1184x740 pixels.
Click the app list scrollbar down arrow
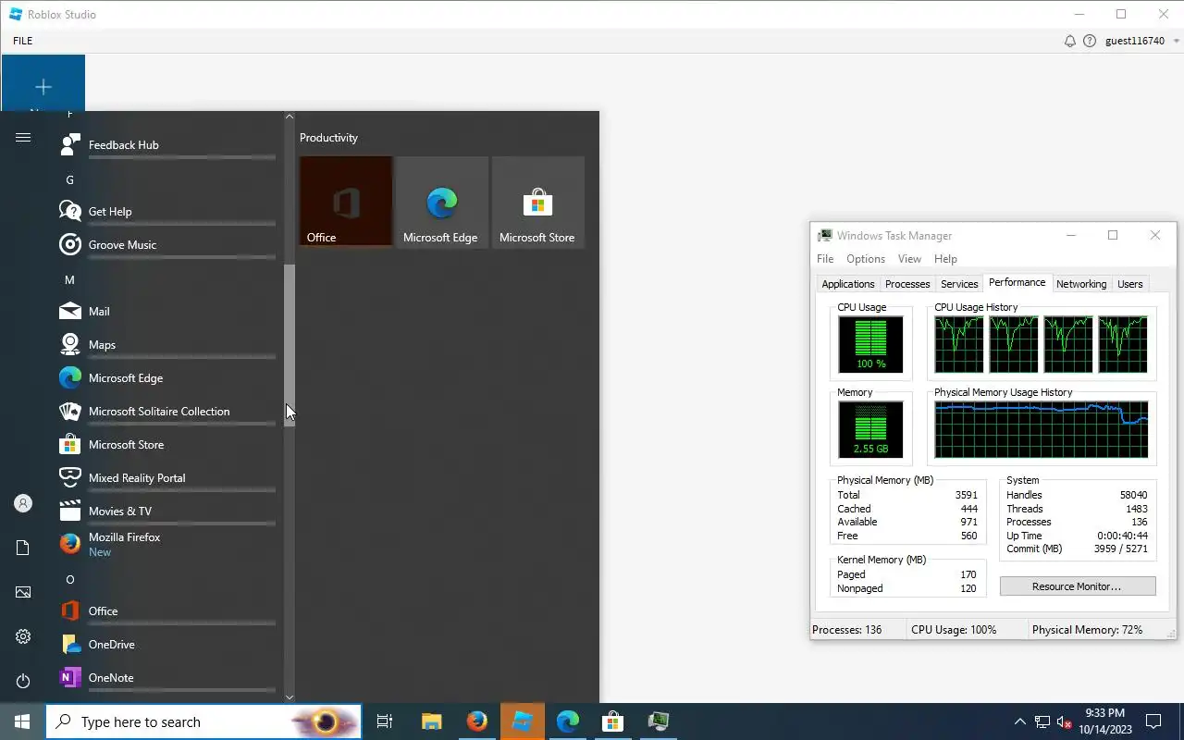coord(290,697)
